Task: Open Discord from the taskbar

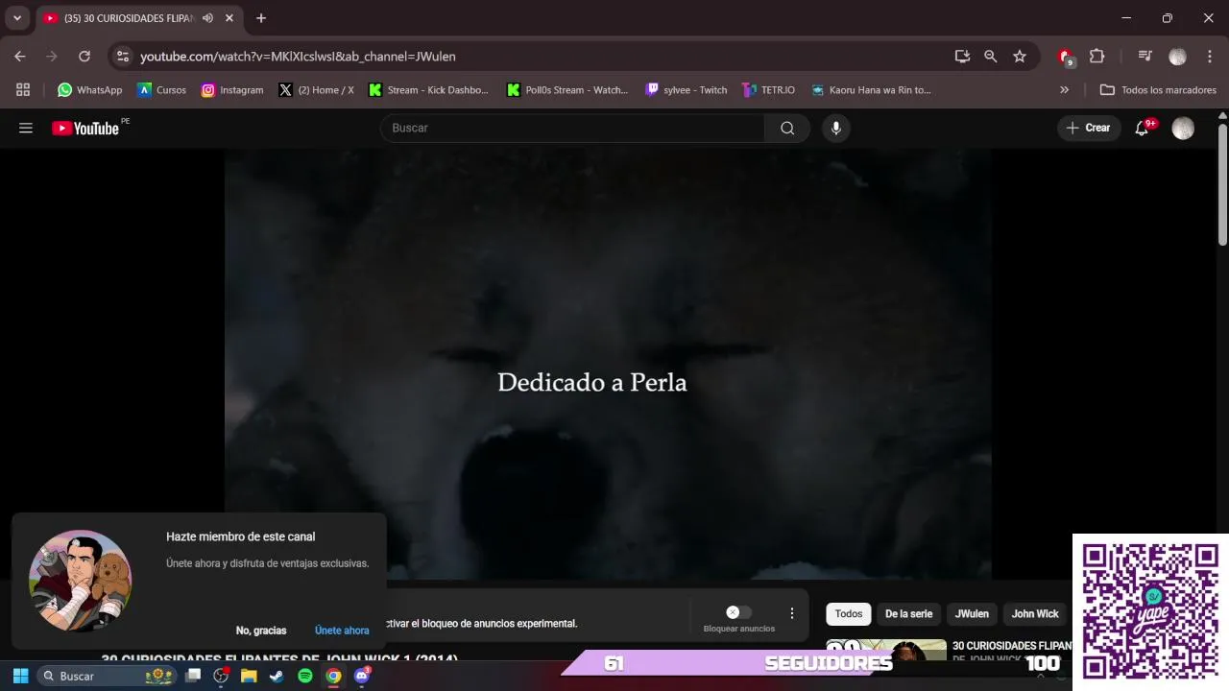Action: coord(362,676)
